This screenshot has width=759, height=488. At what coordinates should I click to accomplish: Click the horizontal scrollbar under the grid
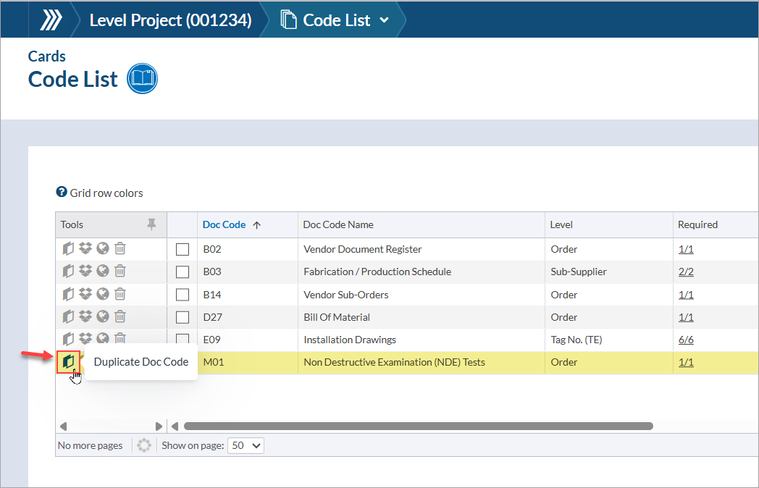(x=418, y=426)
